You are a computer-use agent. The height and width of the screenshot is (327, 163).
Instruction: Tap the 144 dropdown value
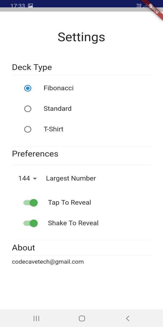coord(24,178)
